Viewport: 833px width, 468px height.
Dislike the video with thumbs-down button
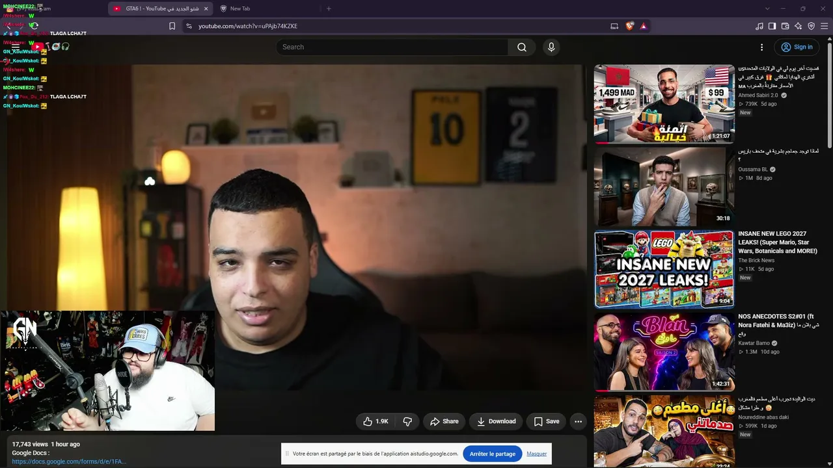[x=407, y=421]
